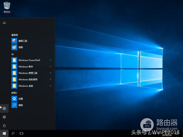Open the Windows 附件 folder icon
This screenshot has width=183, height=137.
14,67
